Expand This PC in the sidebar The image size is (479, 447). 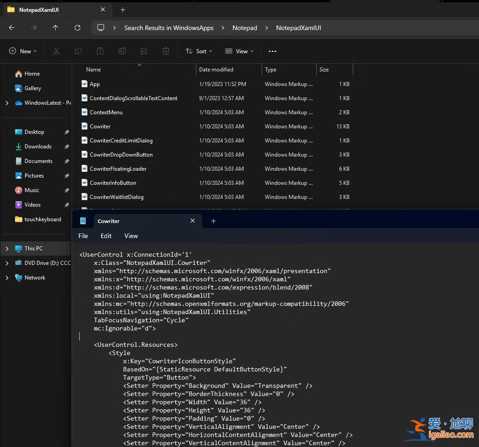(x=6, y=248)
